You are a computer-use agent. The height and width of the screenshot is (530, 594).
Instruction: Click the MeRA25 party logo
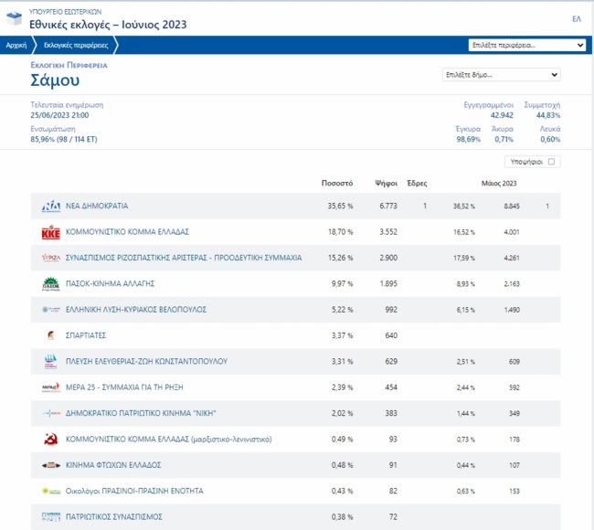tap(51, 387)
